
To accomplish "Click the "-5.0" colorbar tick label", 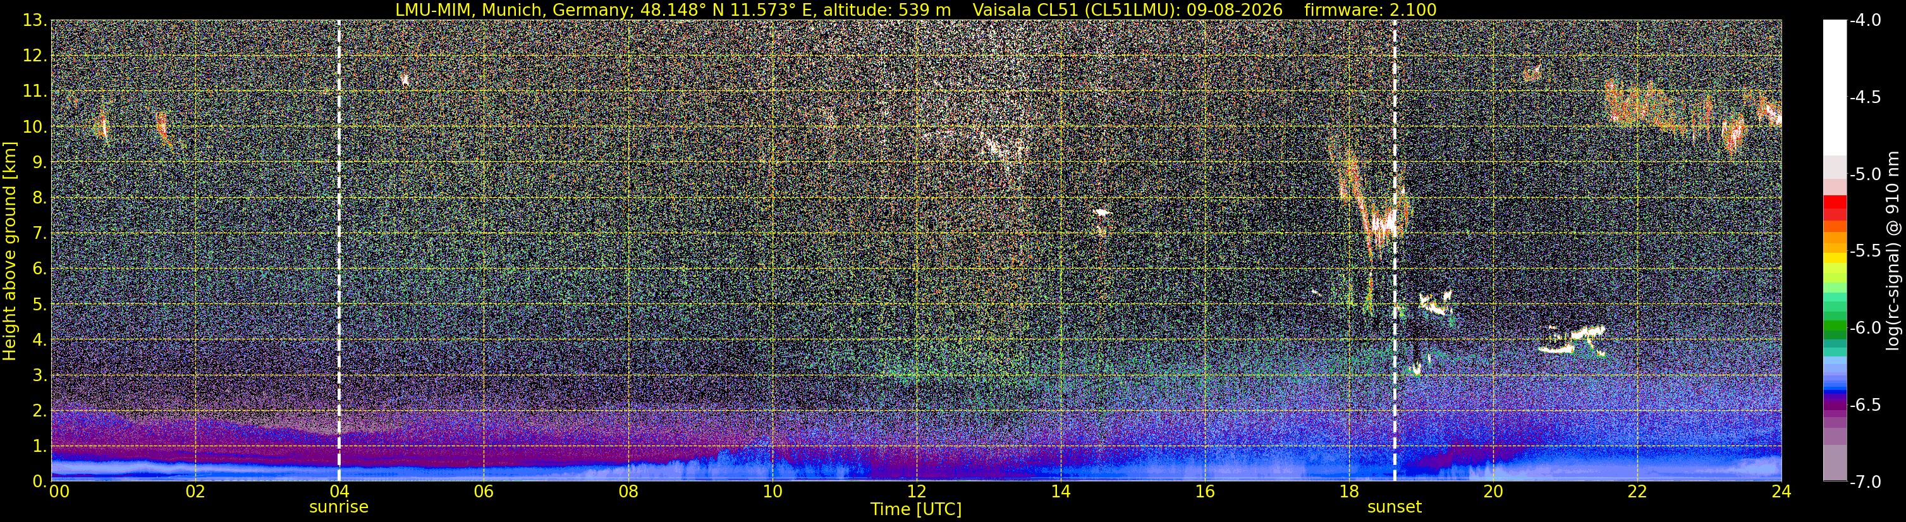I will pos(1866,174).
